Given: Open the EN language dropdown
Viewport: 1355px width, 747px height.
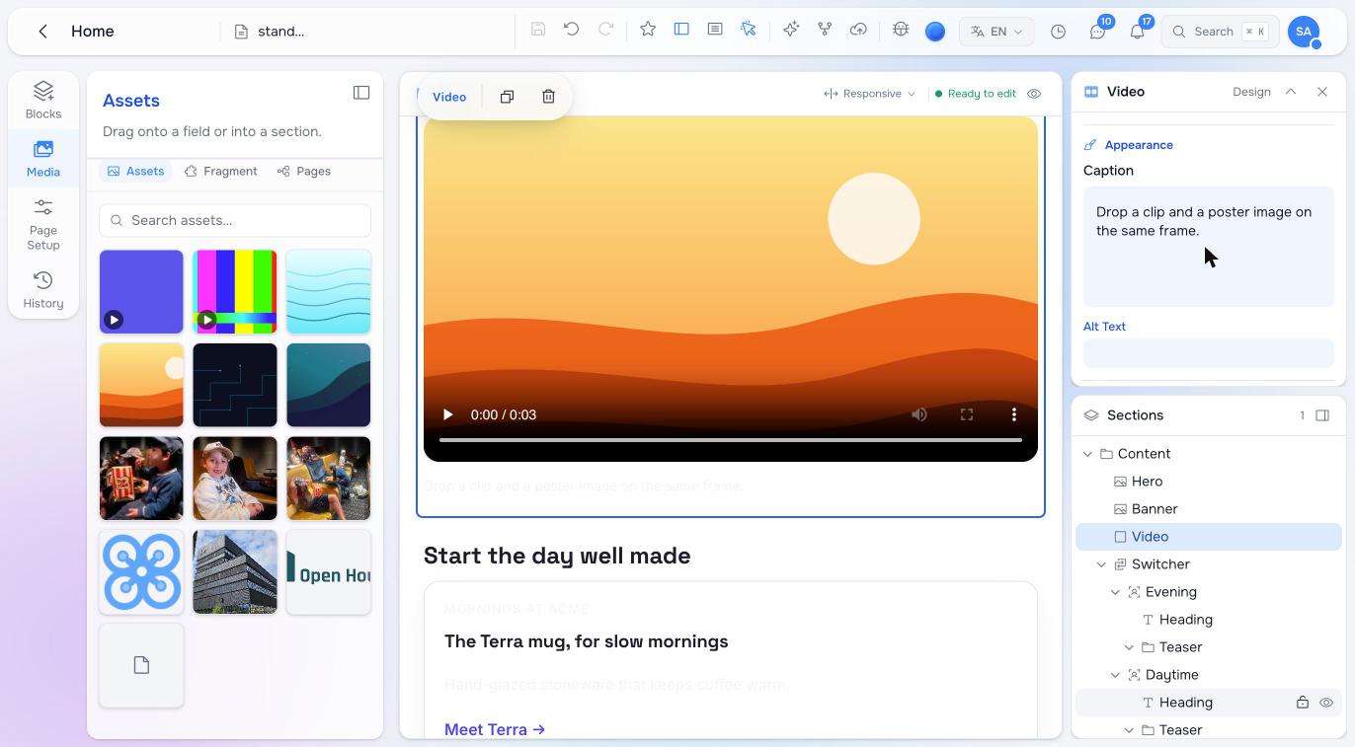Looking at the screenshot, I should pos(996,32).
